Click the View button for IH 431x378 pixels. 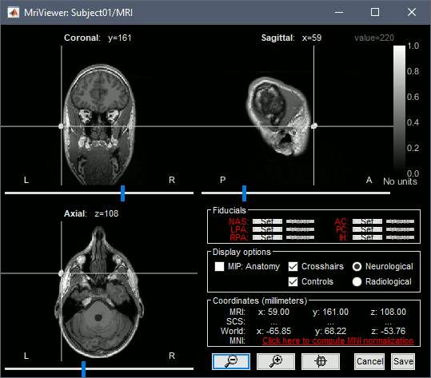(x=400, y=237)
